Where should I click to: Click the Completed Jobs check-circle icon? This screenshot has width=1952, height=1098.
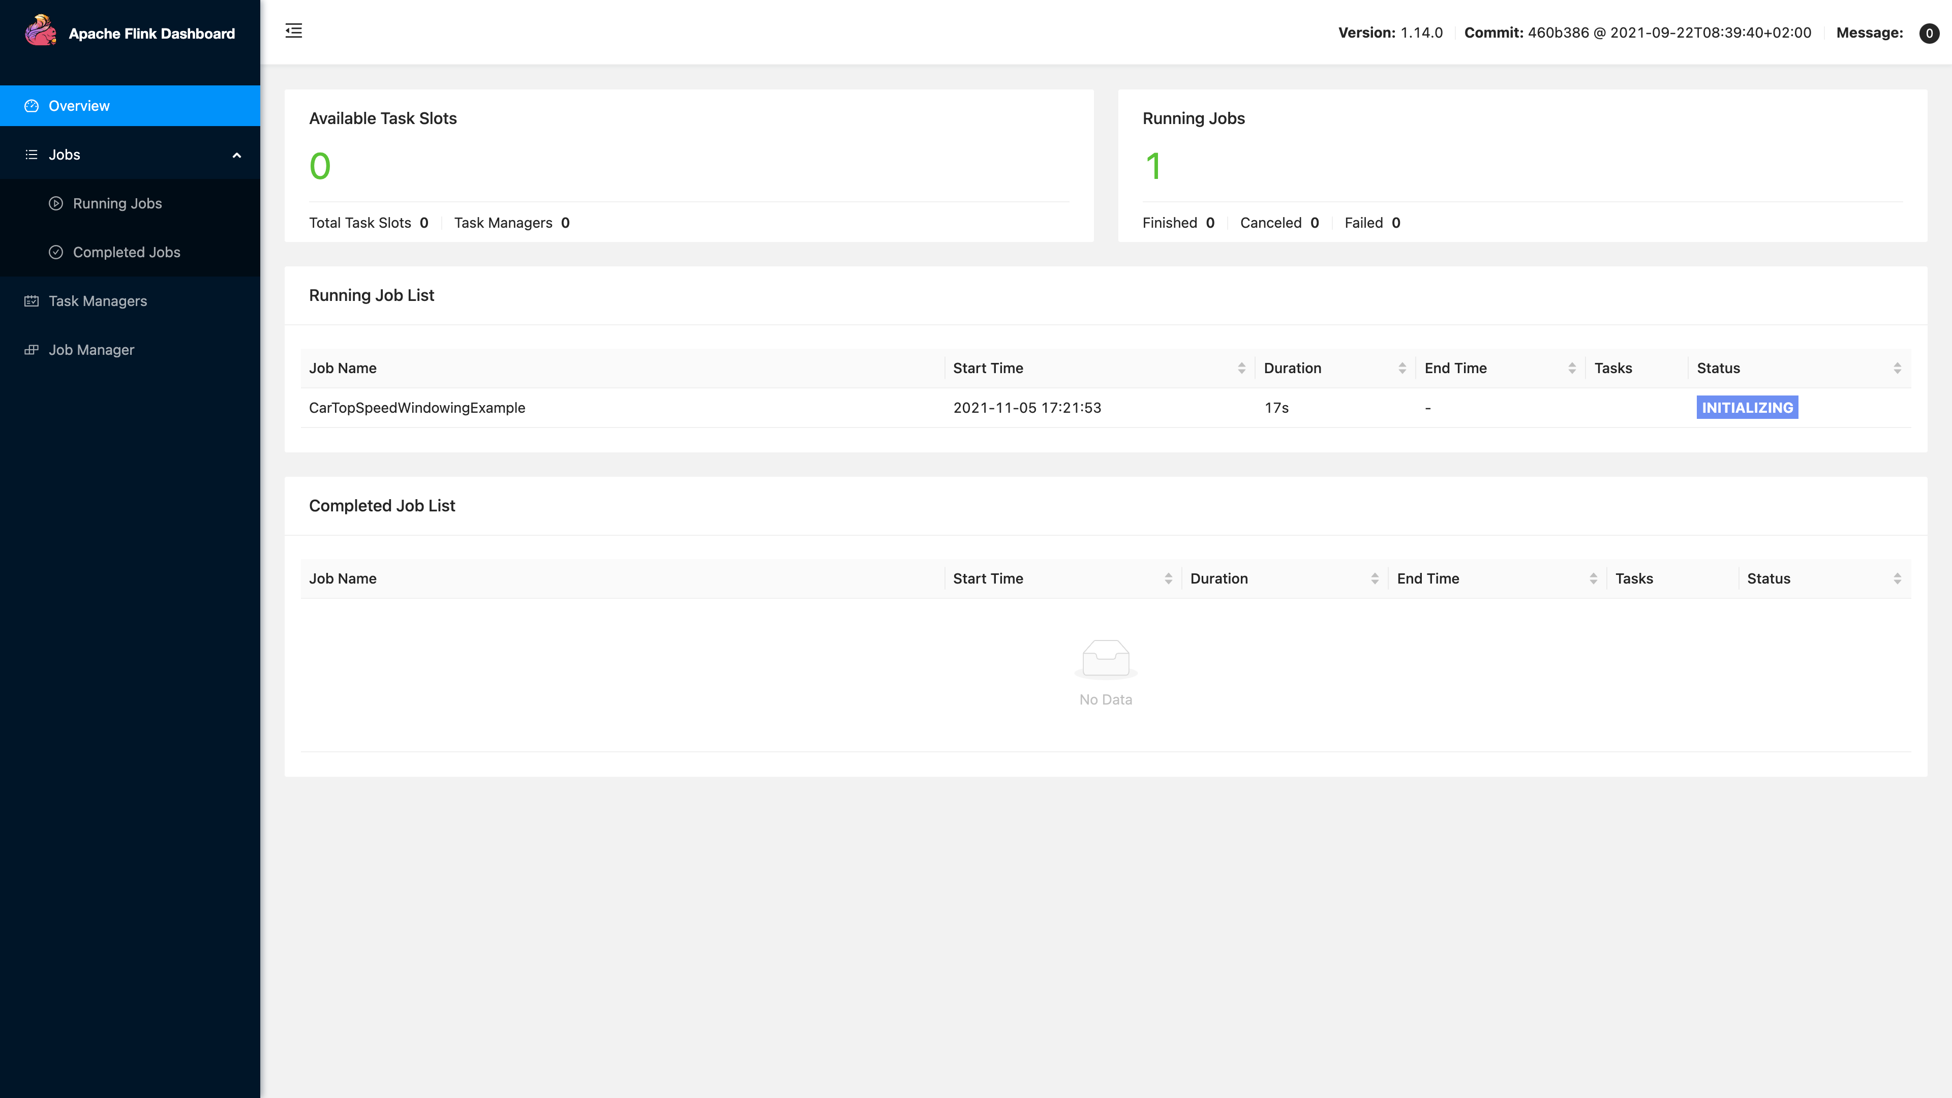(55, 252)
